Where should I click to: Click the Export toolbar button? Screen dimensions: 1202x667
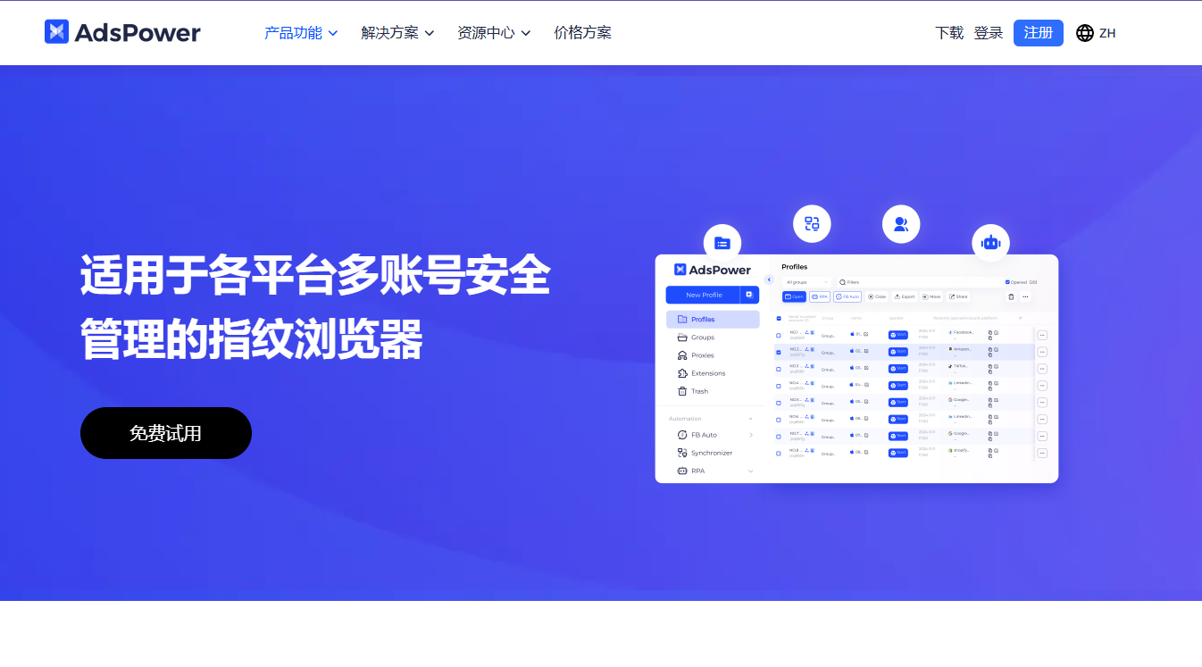point(905,296)
